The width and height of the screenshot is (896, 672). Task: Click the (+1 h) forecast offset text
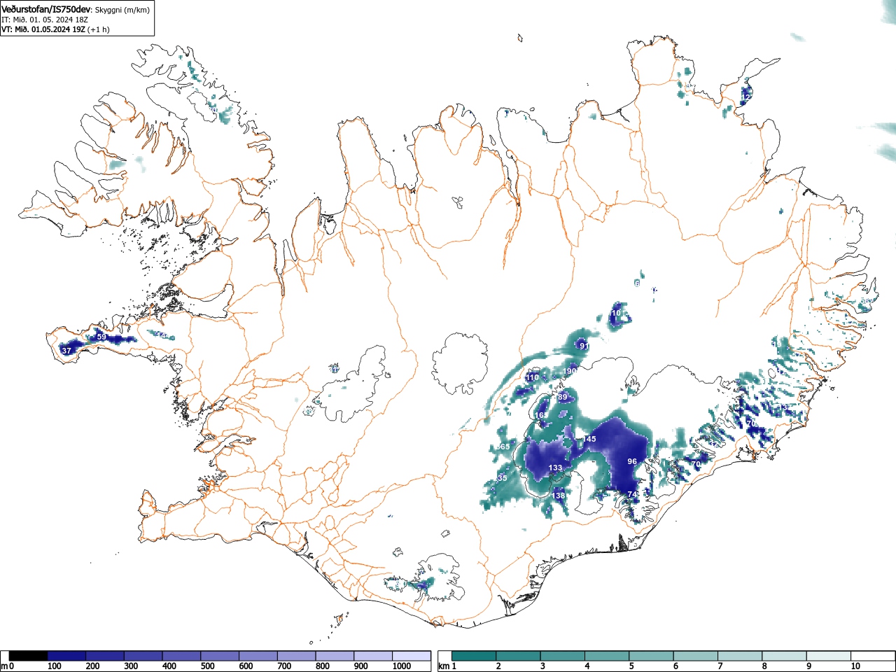pos(99,29)
